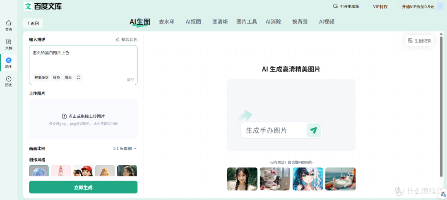
Task: Select the pink-dress style thumbnail
Action: 61,171
